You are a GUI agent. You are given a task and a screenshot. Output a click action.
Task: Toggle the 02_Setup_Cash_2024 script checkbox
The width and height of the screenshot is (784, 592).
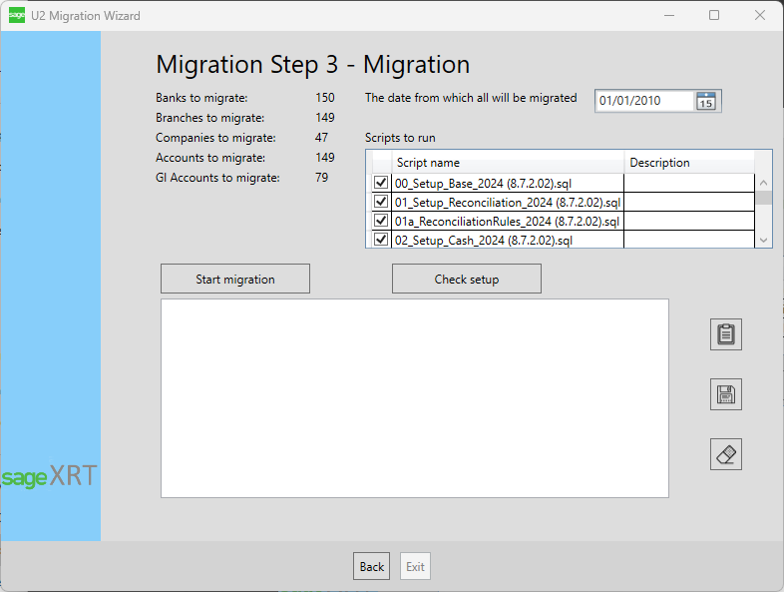[380, 240]
